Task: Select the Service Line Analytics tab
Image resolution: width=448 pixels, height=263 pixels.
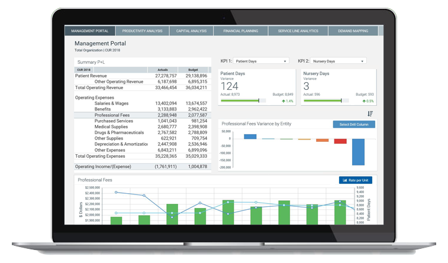Action: point(298,31)
